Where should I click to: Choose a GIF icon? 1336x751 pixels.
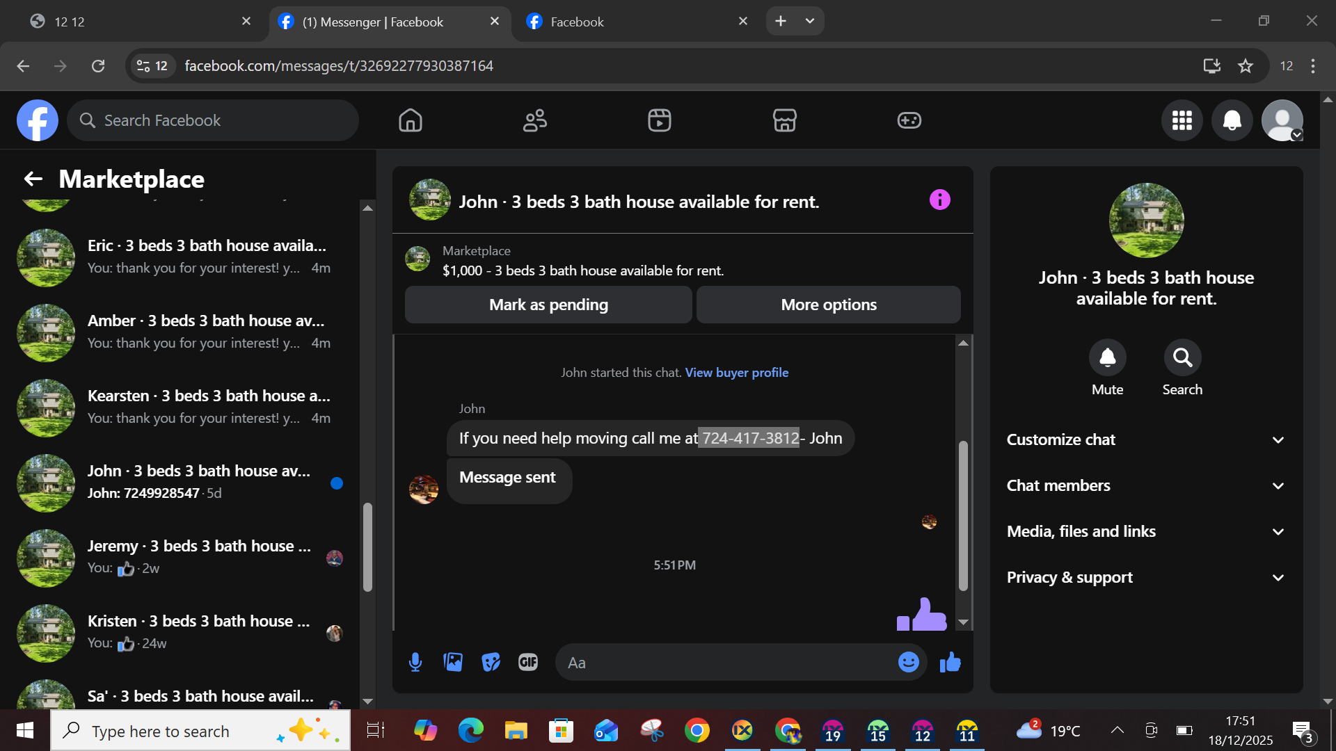528,662
